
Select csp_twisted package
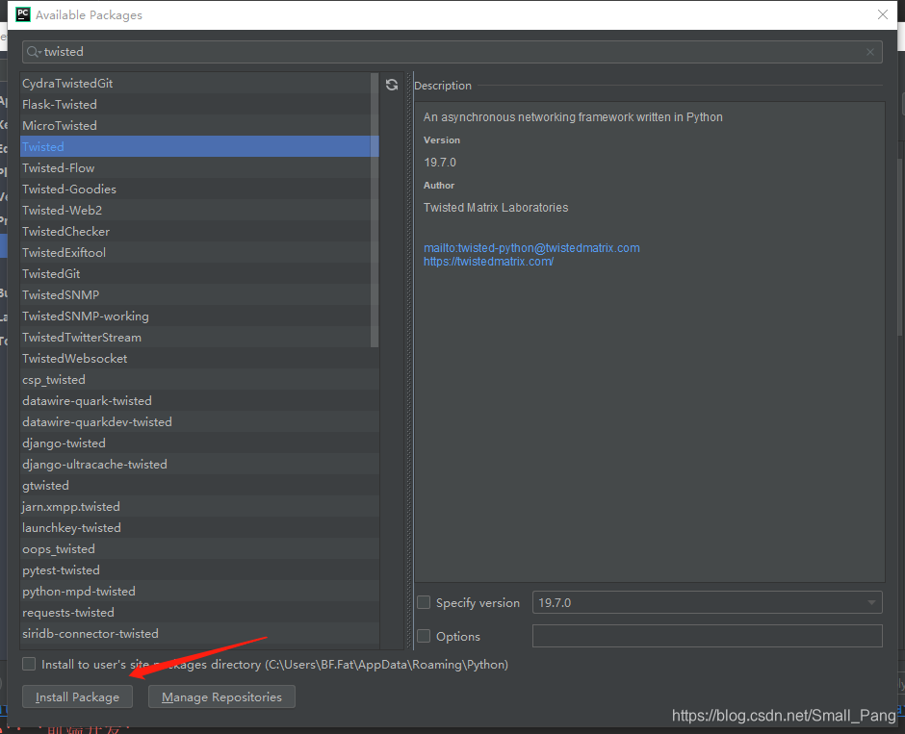coord(199,379)
